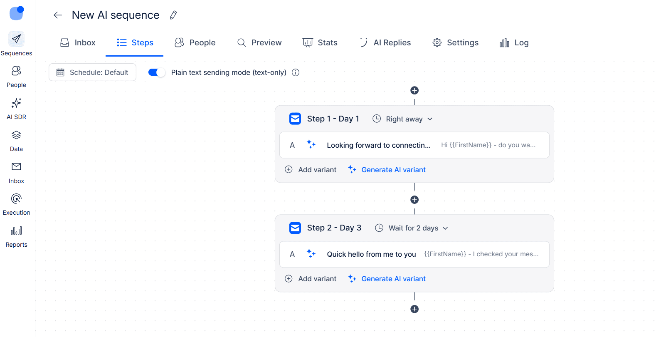Add a step above Step 1

414,91
